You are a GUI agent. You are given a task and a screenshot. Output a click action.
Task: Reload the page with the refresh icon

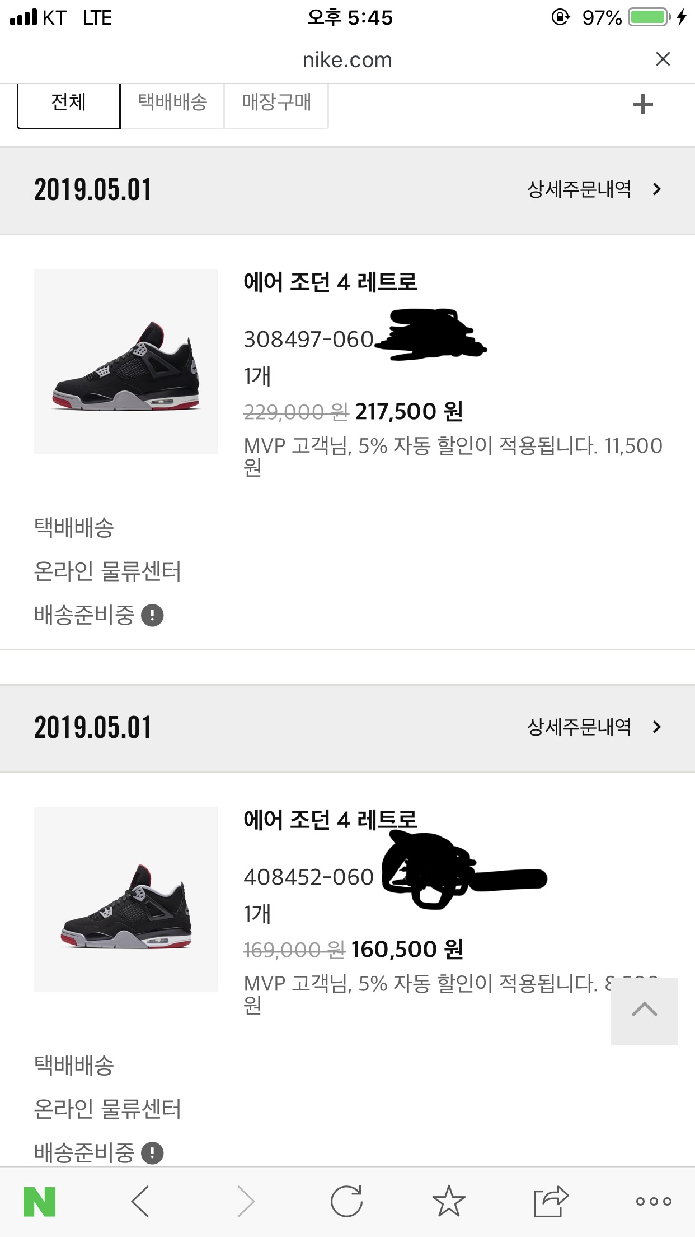click(x=346, y=1201)
